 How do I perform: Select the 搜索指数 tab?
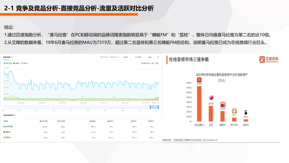tap(7, 57)
